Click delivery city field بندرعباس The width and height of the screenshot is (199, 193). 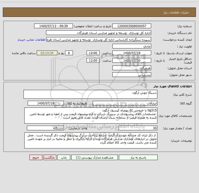point(132,75)
